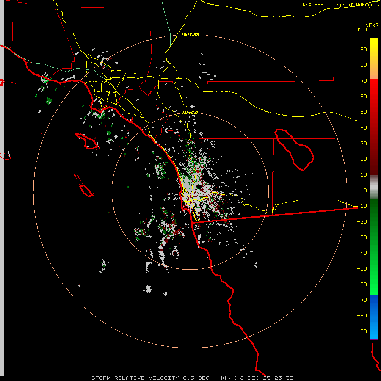Click the positive 30 scale value
Viewport: 381px width, 381px height.
364,144
